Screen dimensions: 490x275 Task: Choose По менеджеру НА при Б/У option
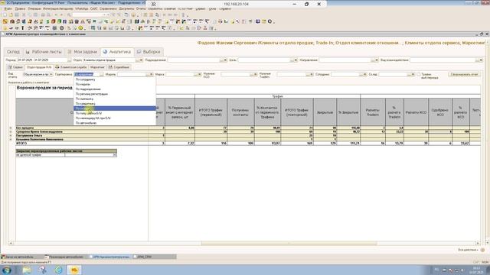tap(115, 118)
